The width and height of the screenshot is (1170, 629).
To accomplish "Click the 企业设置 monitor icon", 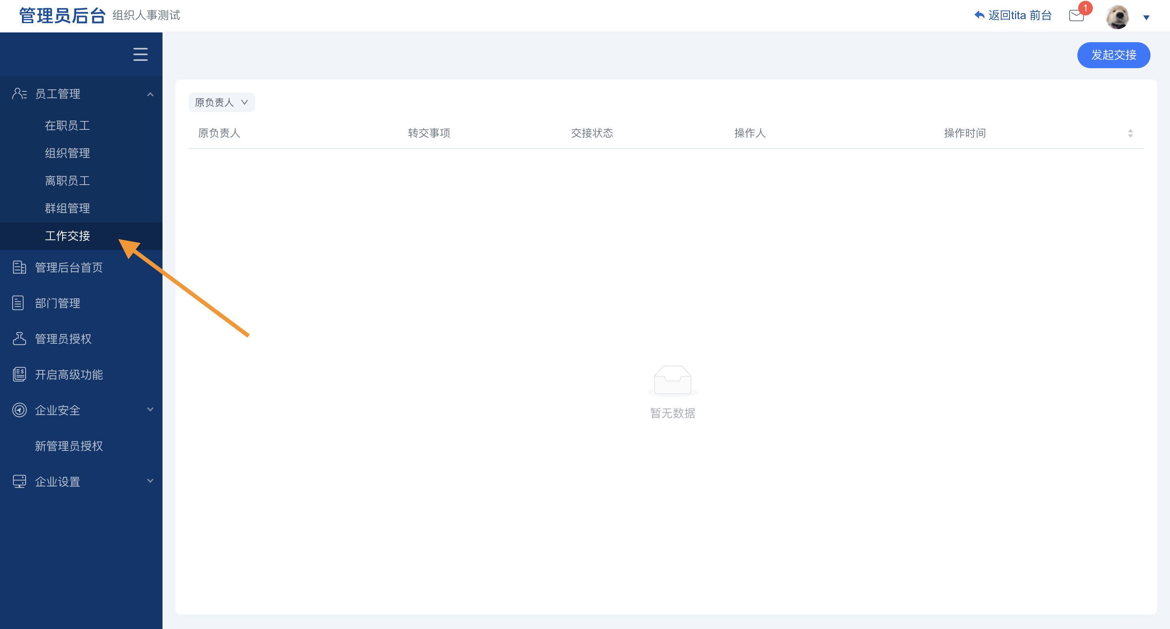I will pyautogui.click(x=19, y=482).
